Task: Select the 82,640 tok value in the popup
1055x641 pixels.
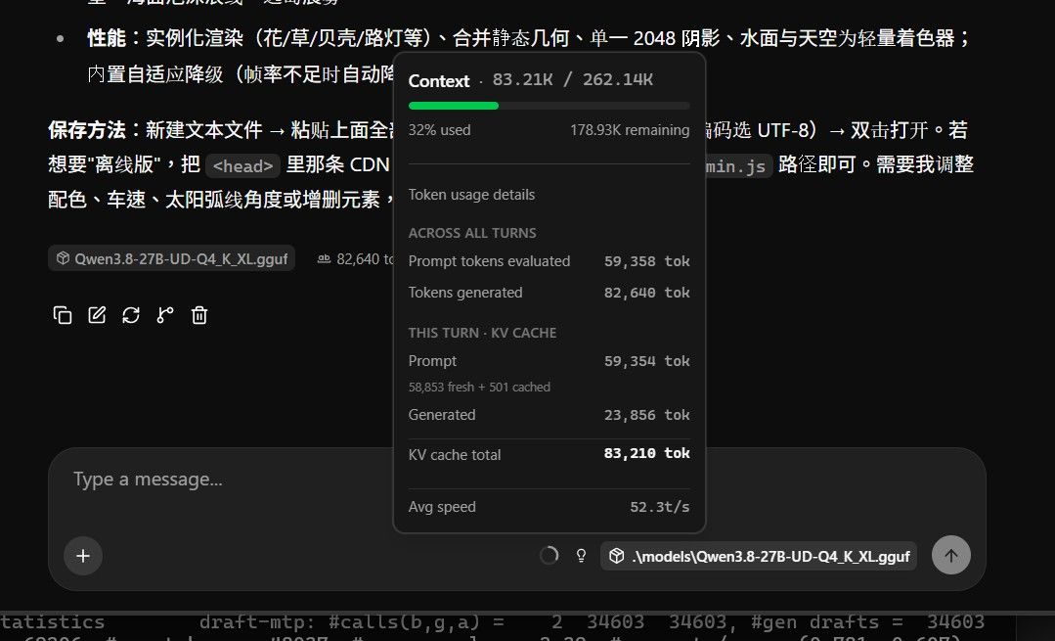Action: point(646,293)
